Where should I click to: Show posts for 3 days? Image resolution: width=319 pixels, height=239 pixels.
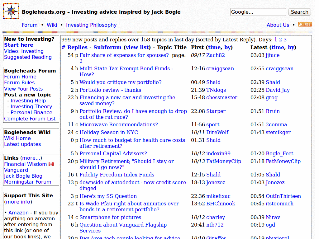(x=285, y=40)
